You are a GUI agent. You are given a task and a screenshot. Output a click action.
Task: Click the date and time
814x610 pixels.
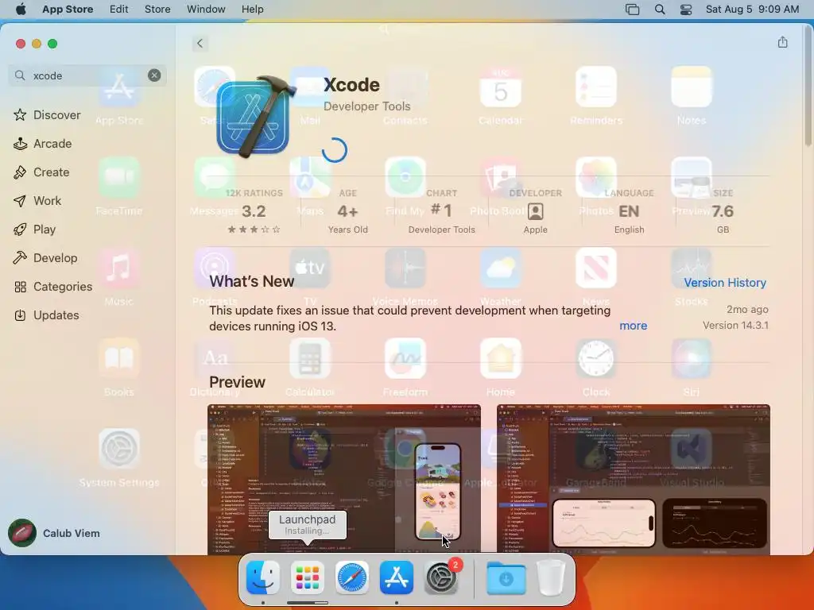click(752, 10)
